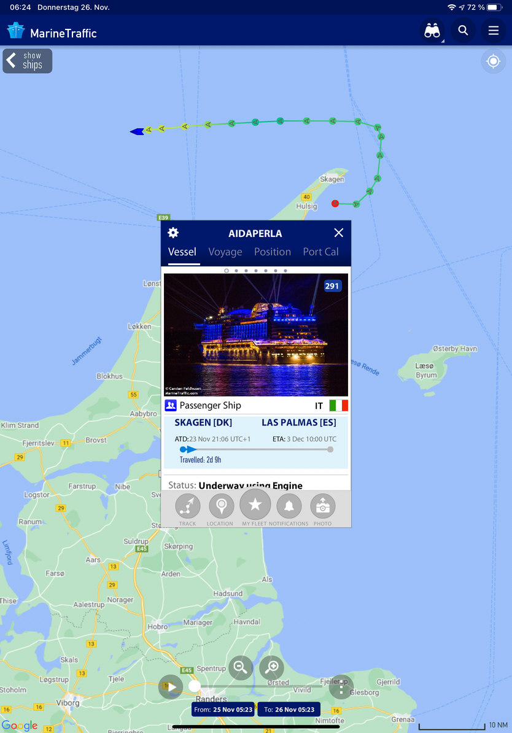Switch to the Voyage tab
The width and height of the screenshot is (512, 733).
225,252
